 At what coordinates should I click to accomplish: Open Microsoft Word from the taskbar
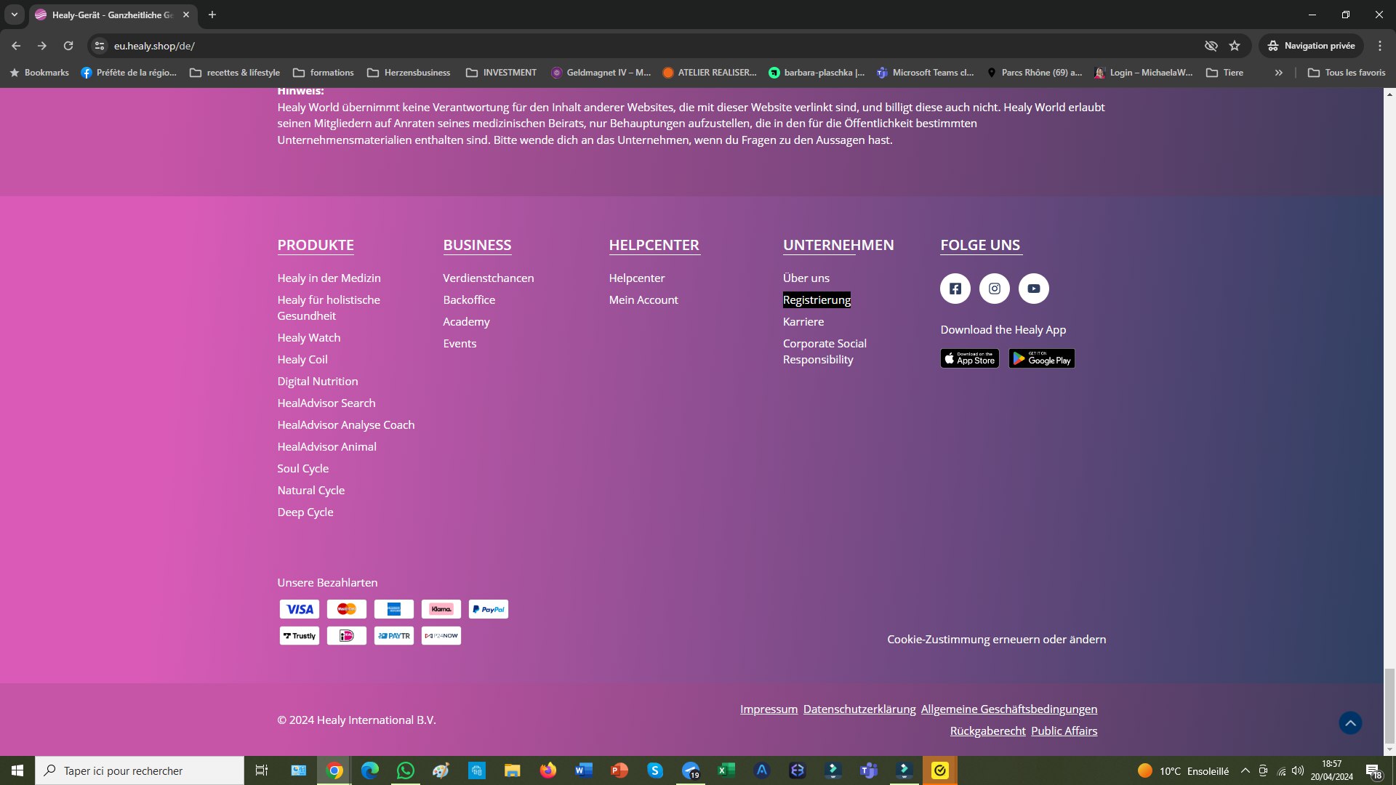[584, 770]
